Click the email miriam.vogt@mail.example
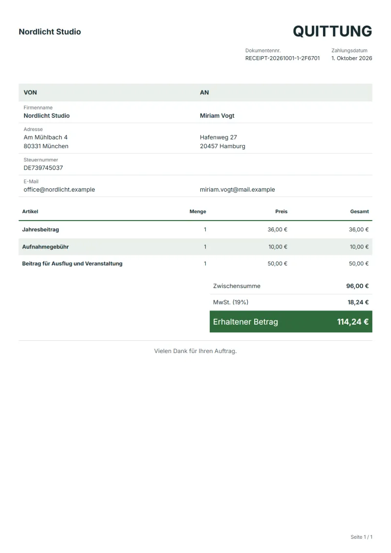 237,189
